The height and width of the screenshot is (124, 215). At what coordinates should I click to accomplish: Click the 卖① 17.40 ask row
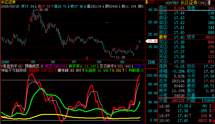[186, 32]
